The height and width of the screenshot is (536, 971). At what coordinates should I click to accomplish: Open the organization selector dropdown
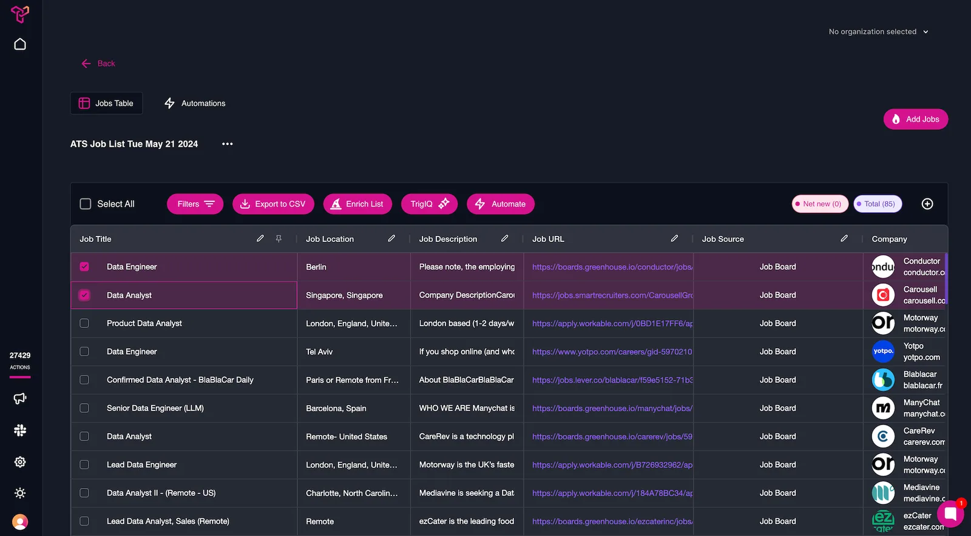[x=879, y=32]
